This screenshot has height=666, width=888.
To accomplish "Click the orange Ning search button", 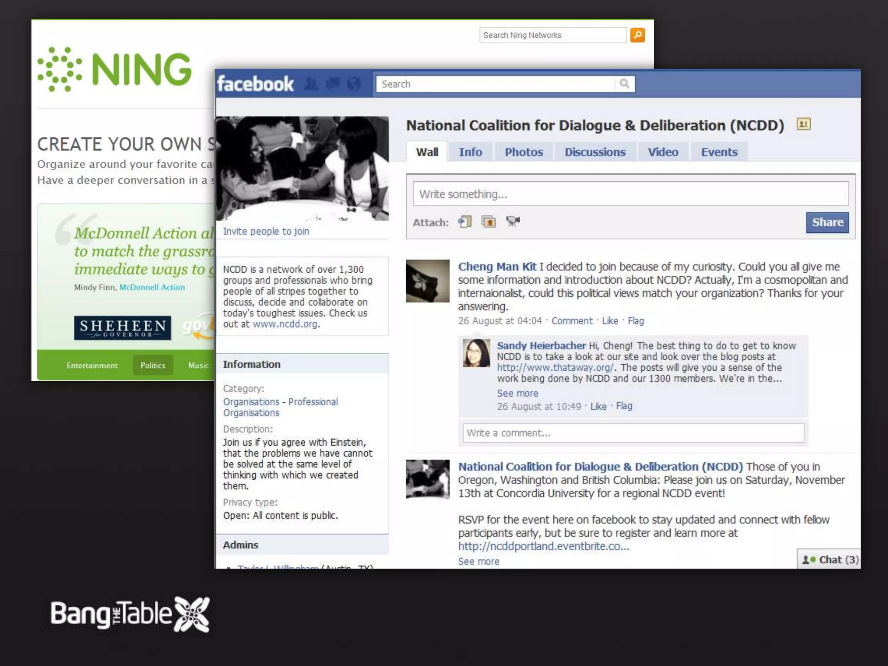I will tap(637, 35).
